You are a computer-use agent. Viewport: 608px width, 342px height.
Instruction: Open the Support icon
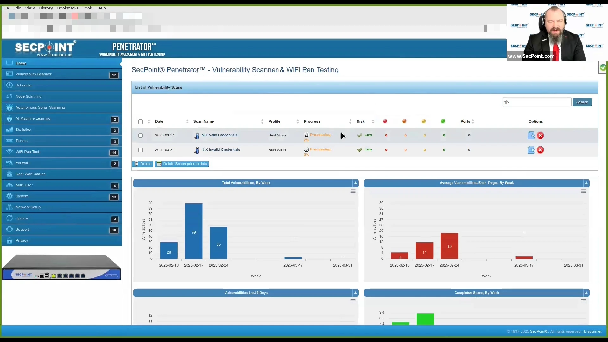click(x=9, y=229)
